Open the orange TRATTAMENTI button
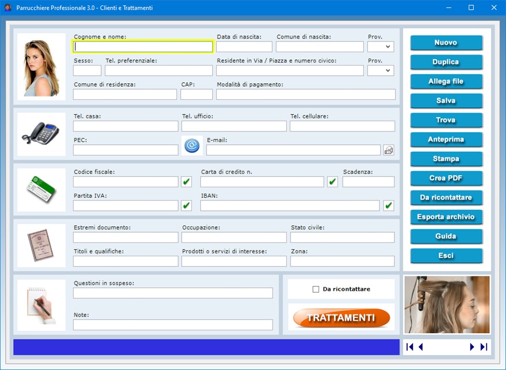Viewport: 506px width, 370px height. (342, 318)
